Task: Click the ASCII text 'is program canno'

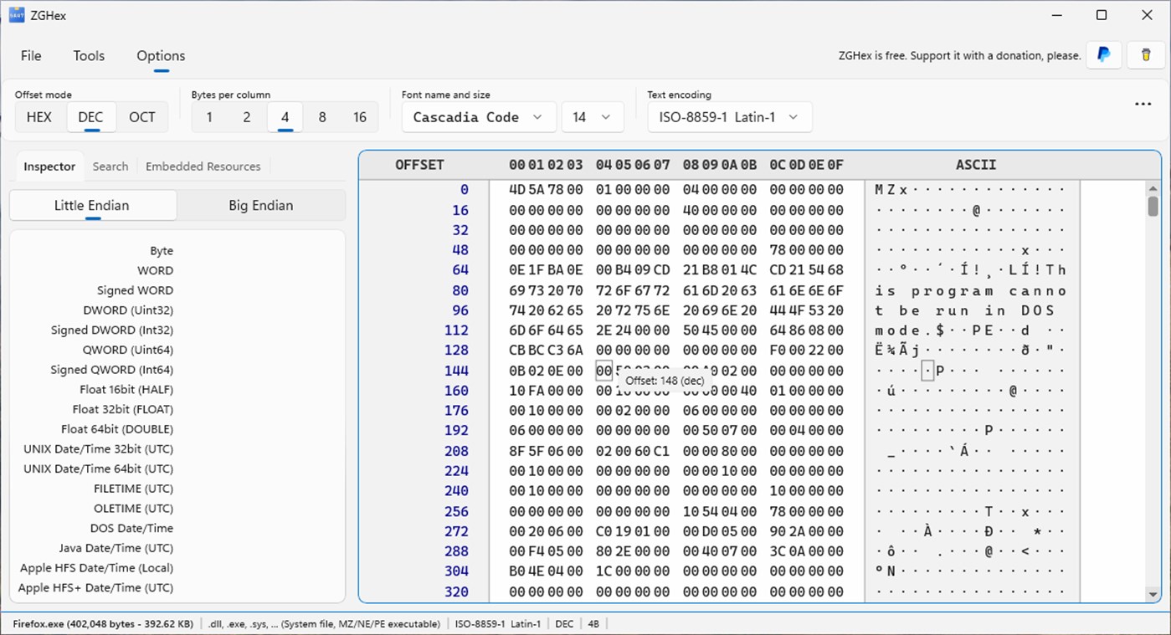Action: [971, 290]
